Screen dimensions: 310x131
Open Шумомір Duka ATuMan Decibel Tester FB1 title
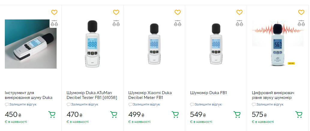pos(92,95)
